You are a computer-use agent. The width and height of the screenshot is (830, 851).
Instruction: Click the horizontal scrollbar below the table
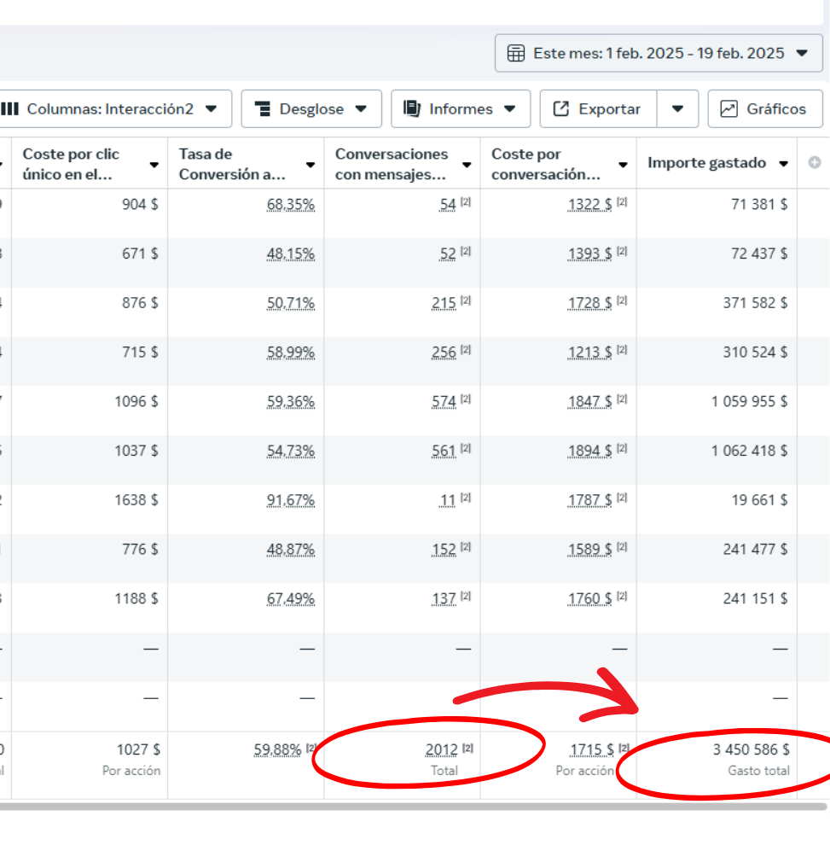(409, 806)
